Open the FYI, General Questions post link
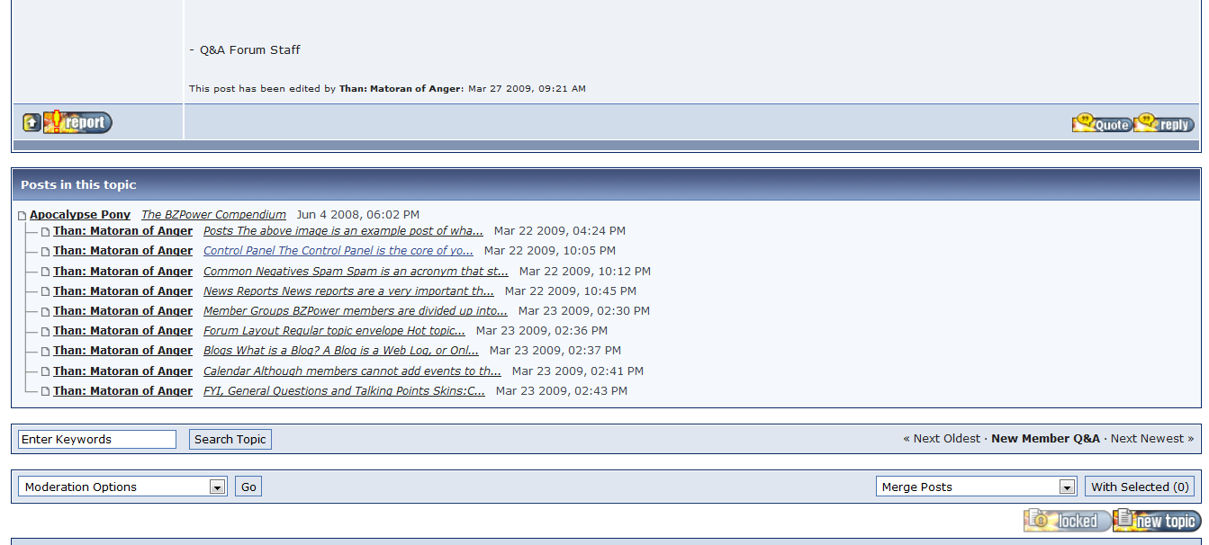The width and height of the screenshot is (1209, 545). point(344,390)
